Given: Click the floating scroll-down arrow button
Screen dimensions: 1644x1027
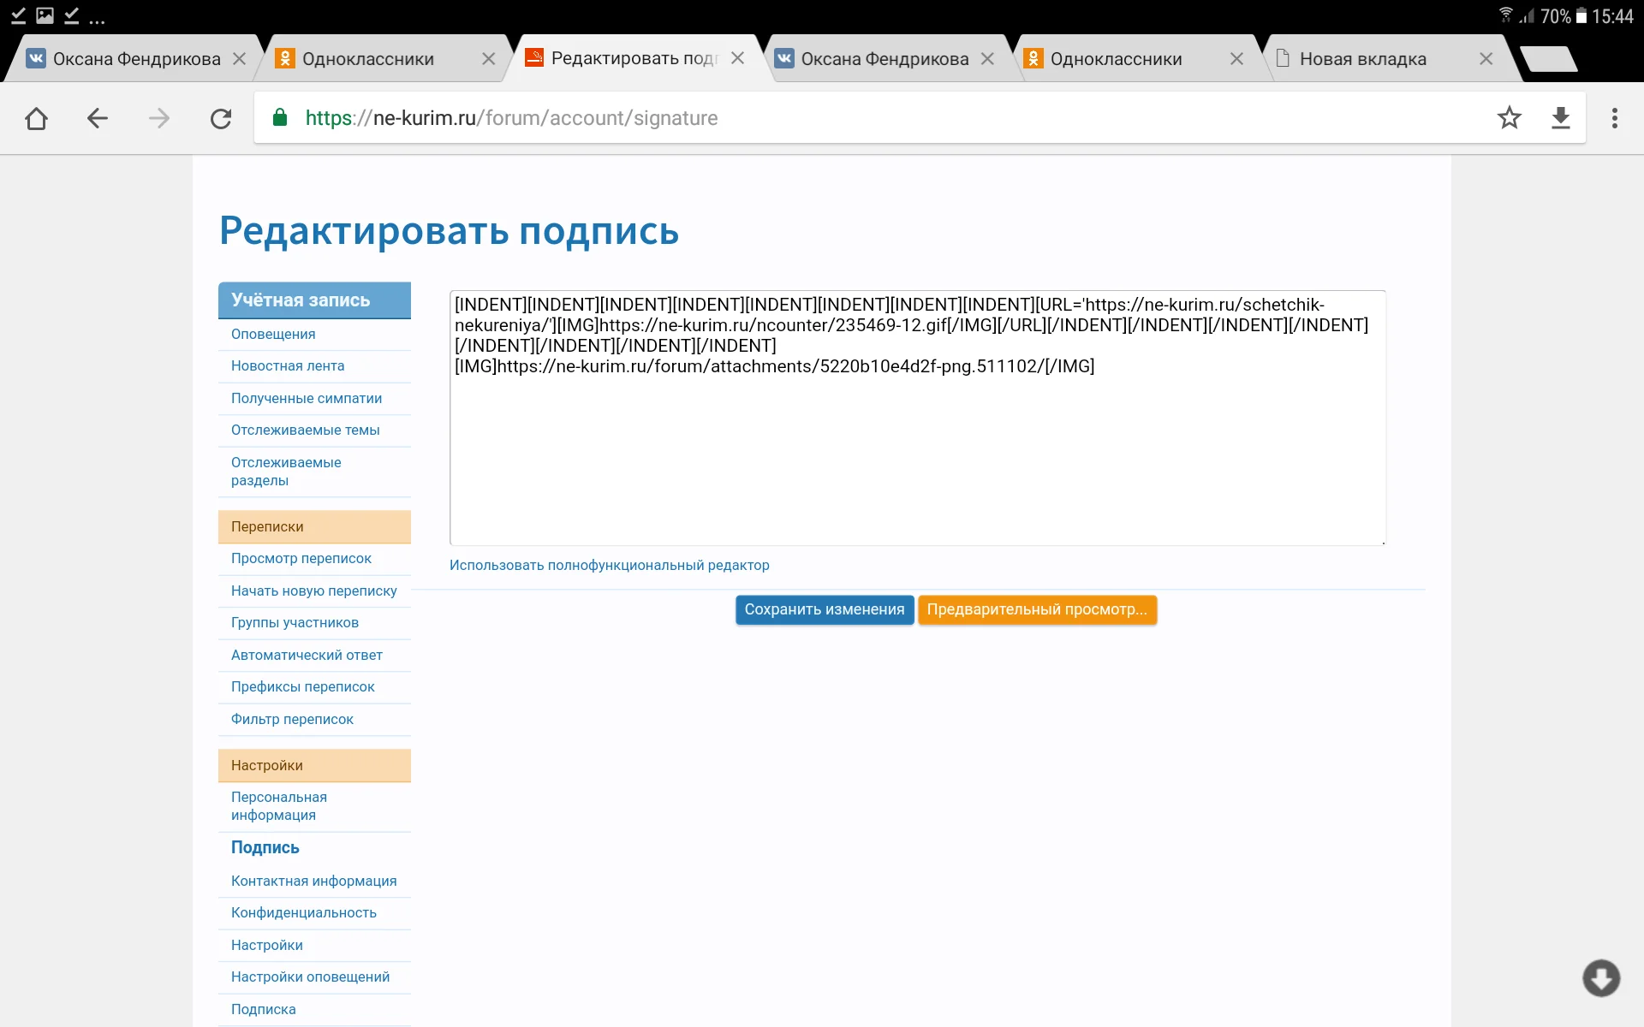Looking at the screenshot, I should pyautogui.click(x=1603, y=978).
